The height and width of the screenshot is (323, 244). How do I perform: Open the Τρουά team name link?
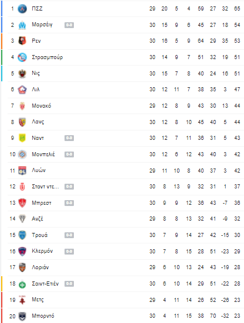(40, 235)
